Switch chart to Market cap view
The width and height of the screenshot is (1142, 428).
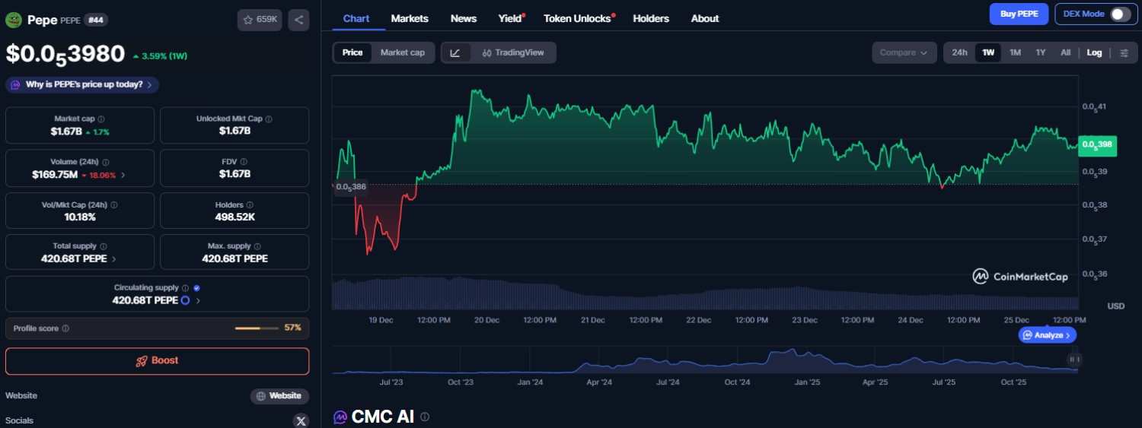[x=403, y=52]
